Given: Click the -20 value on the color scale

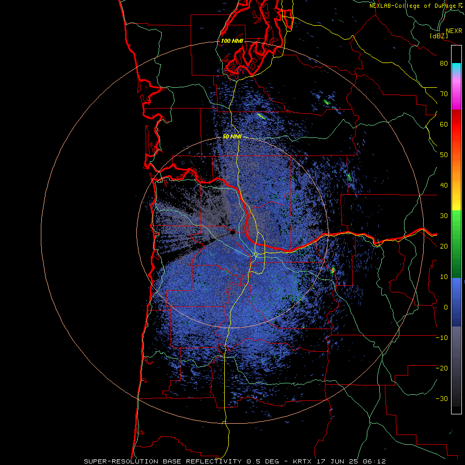Looking at the screenshot, I should point(442,368).
